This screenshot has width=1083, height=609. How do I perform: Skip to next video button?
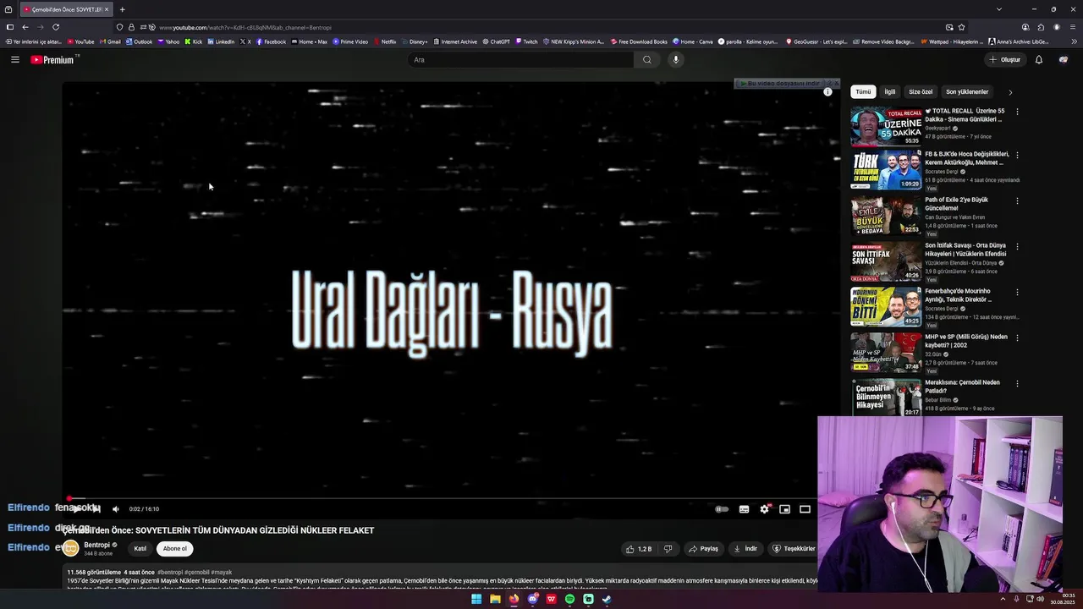[x=96, y=509]
